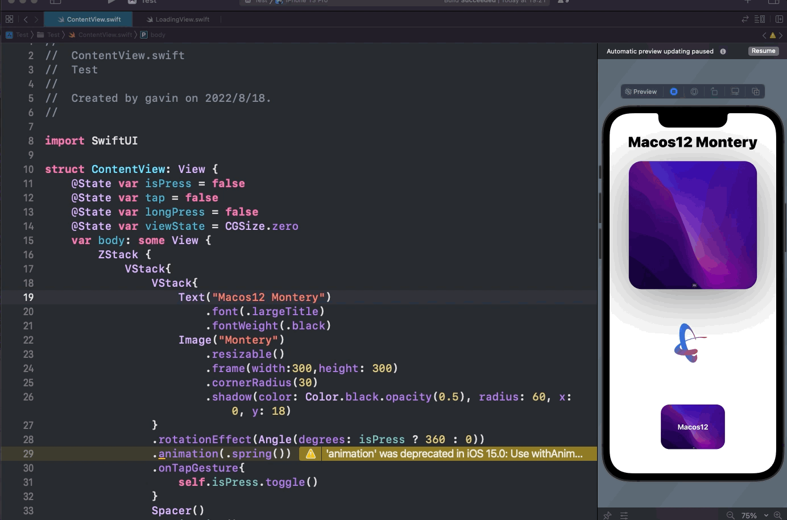Go forward in editor history
The height and width of the screenshot is (520, 787).
(x=36, y=19)
